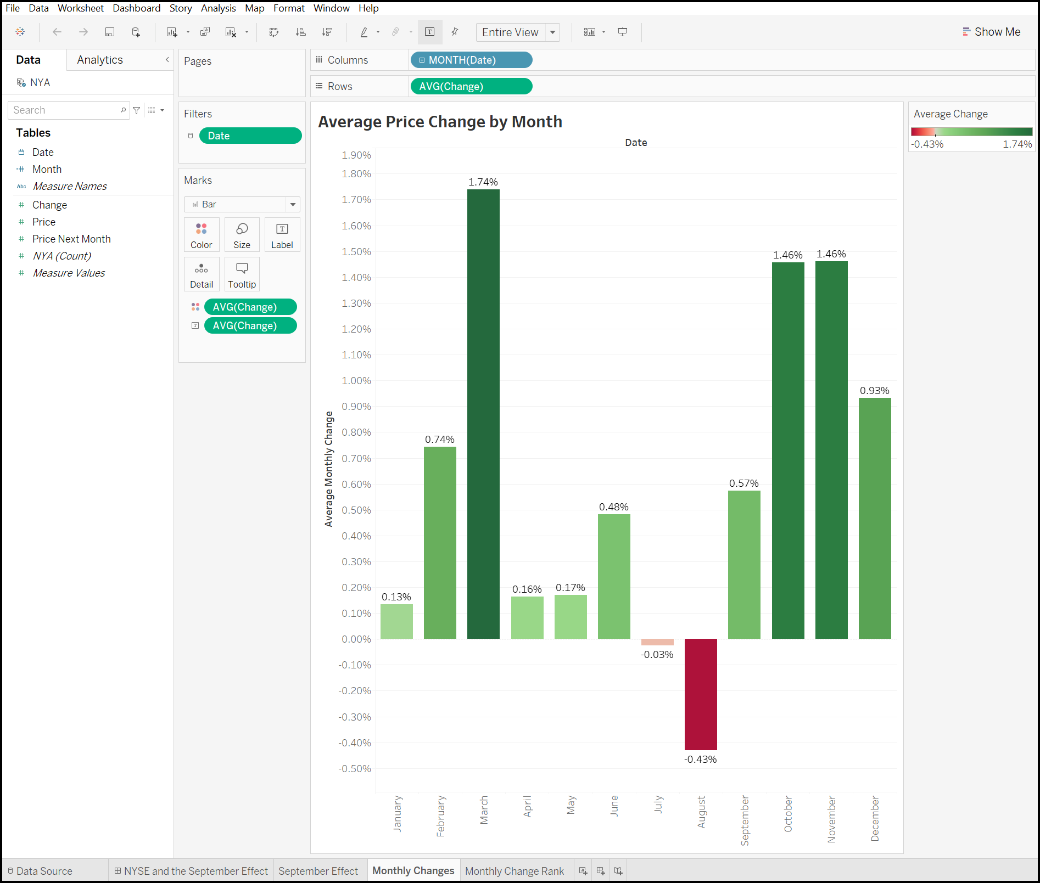Clear the sheet toolbar icon
1040x883 pixels.
(x=231, y=32)
